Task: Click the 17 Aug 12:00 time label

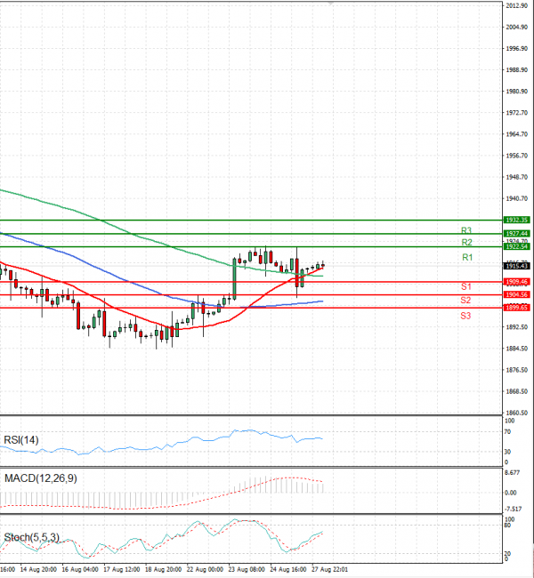Action: click(122, 569)
